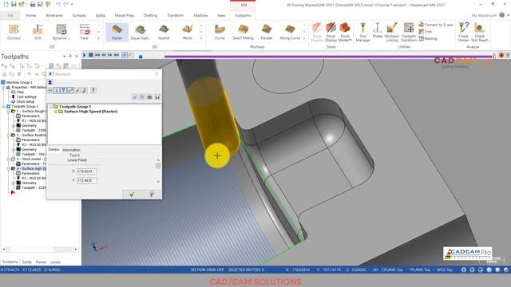Expand the 2D toolpath gallery
511x287 pixels.
pos(99,38)
